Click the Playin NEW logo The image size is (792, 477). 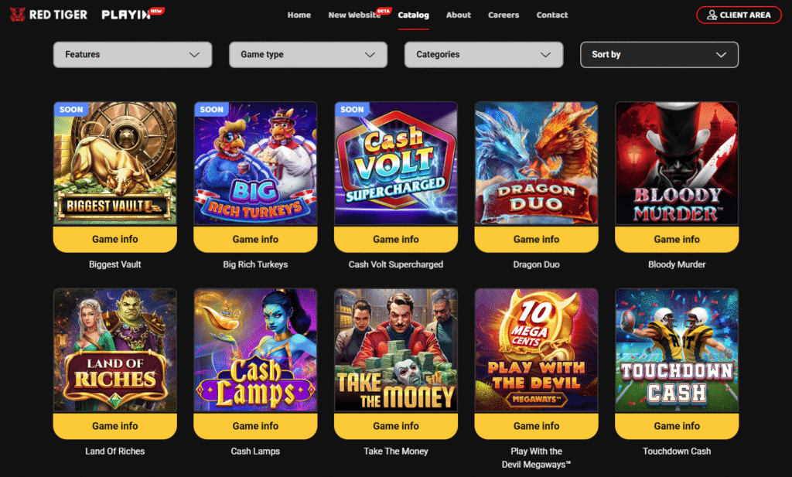click(x=133, y=14)
